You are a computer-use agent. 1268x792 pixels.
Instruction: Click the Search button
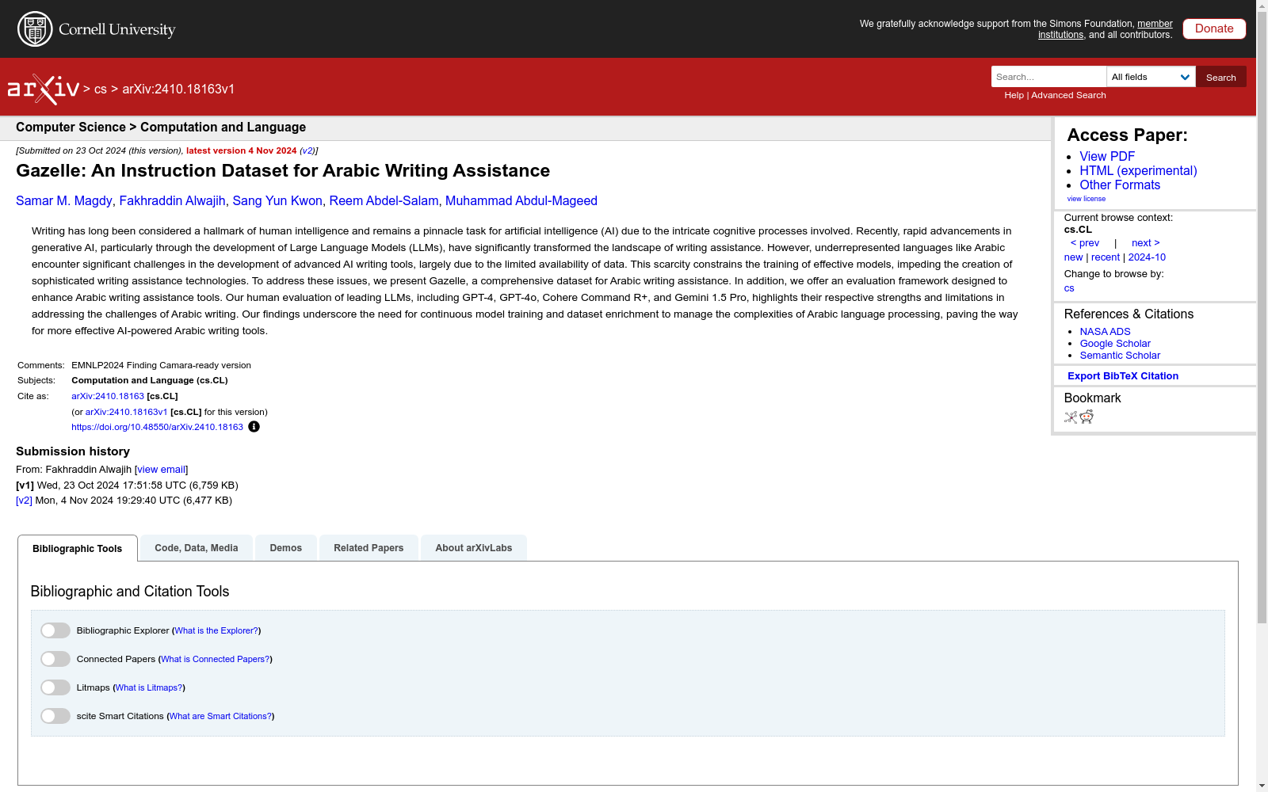pyautogui.click(x=1221, y=77)
